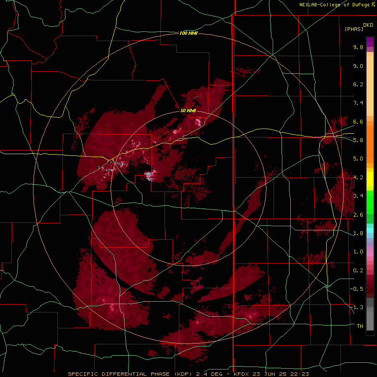Click the product title caption at bottom
Screen dimensions: 377x377
[188, 374]
